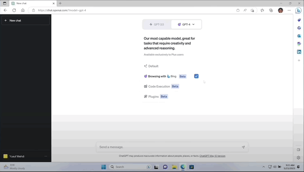Screen dimensions: 304x172
Task: Open Yusuf Mehdi account options ellipsis
Action: pyautogui.click(x=46, y=156)
